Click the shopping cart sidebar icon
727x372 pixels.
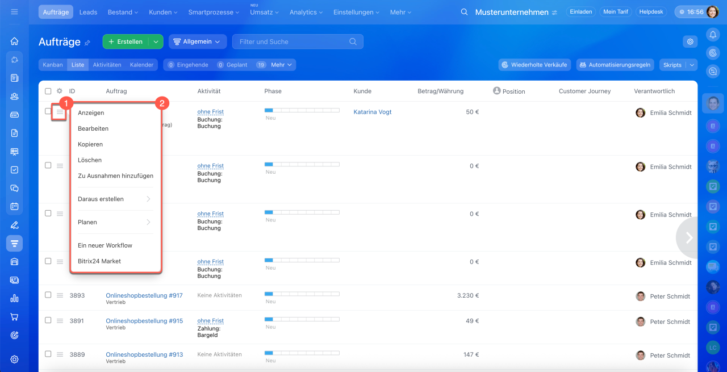[14, 317]
